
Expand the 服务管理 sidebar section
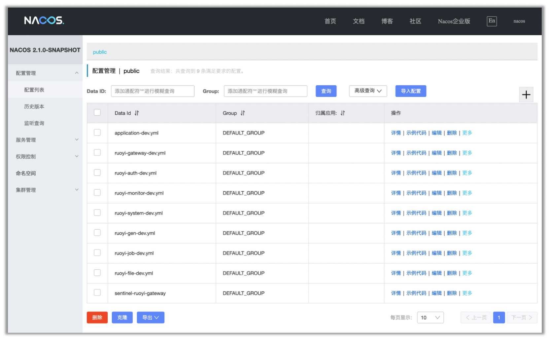pyautogui.click(x=45, y=140)
